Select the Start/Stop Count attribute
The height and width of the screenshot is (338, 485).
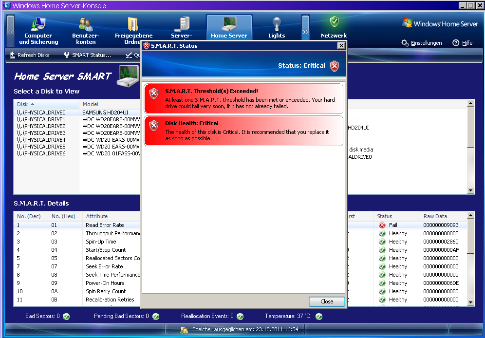106,250
